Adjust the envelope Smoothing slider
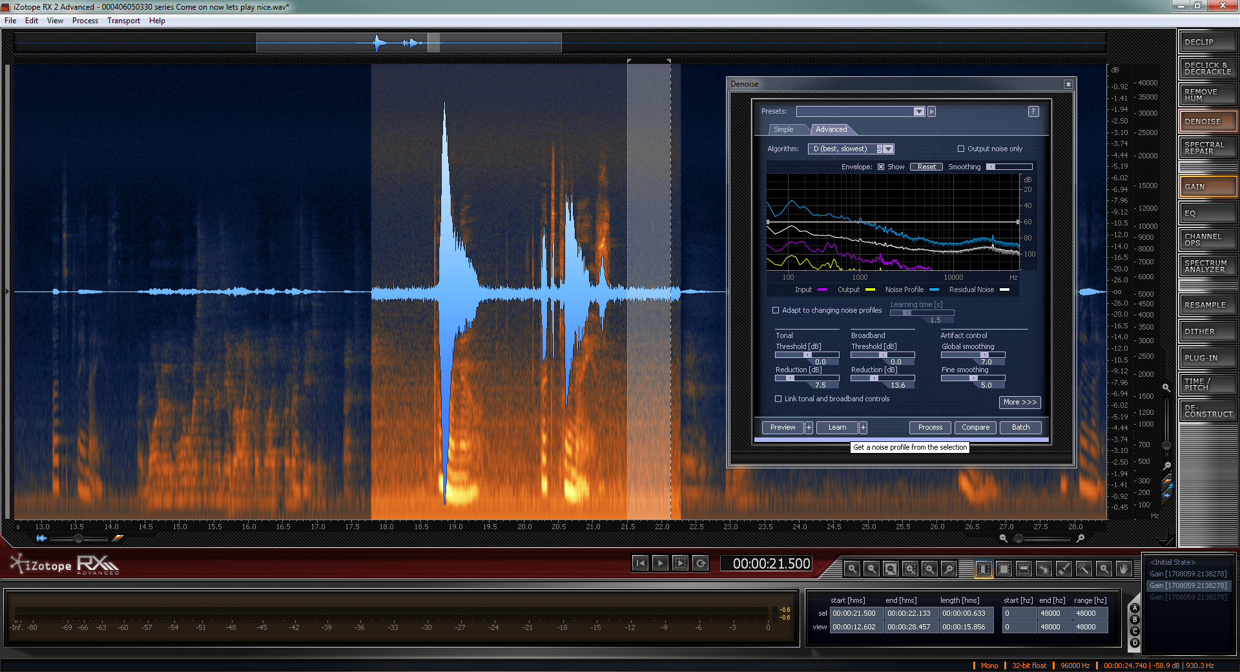Image resolution: width=1240 pixels, height=672 pixels. coord(1009,167)
